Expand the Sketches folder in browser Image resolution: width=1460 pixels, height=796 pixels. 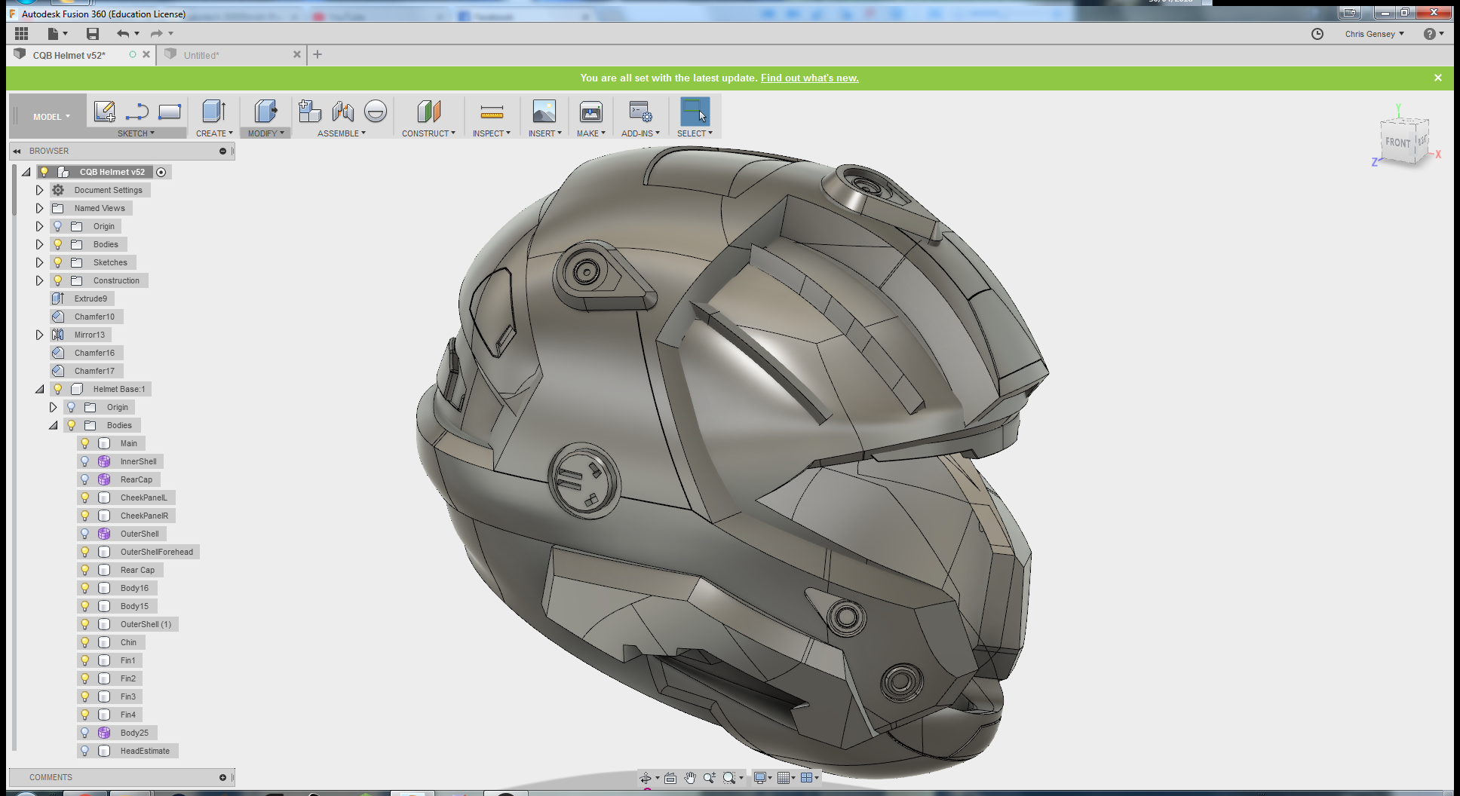coord(39,262)
